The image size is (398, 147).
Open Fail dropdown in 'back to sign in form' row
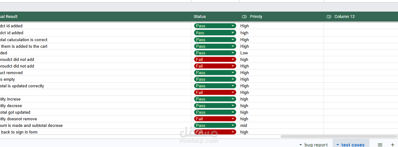click(x=233, y=132)
